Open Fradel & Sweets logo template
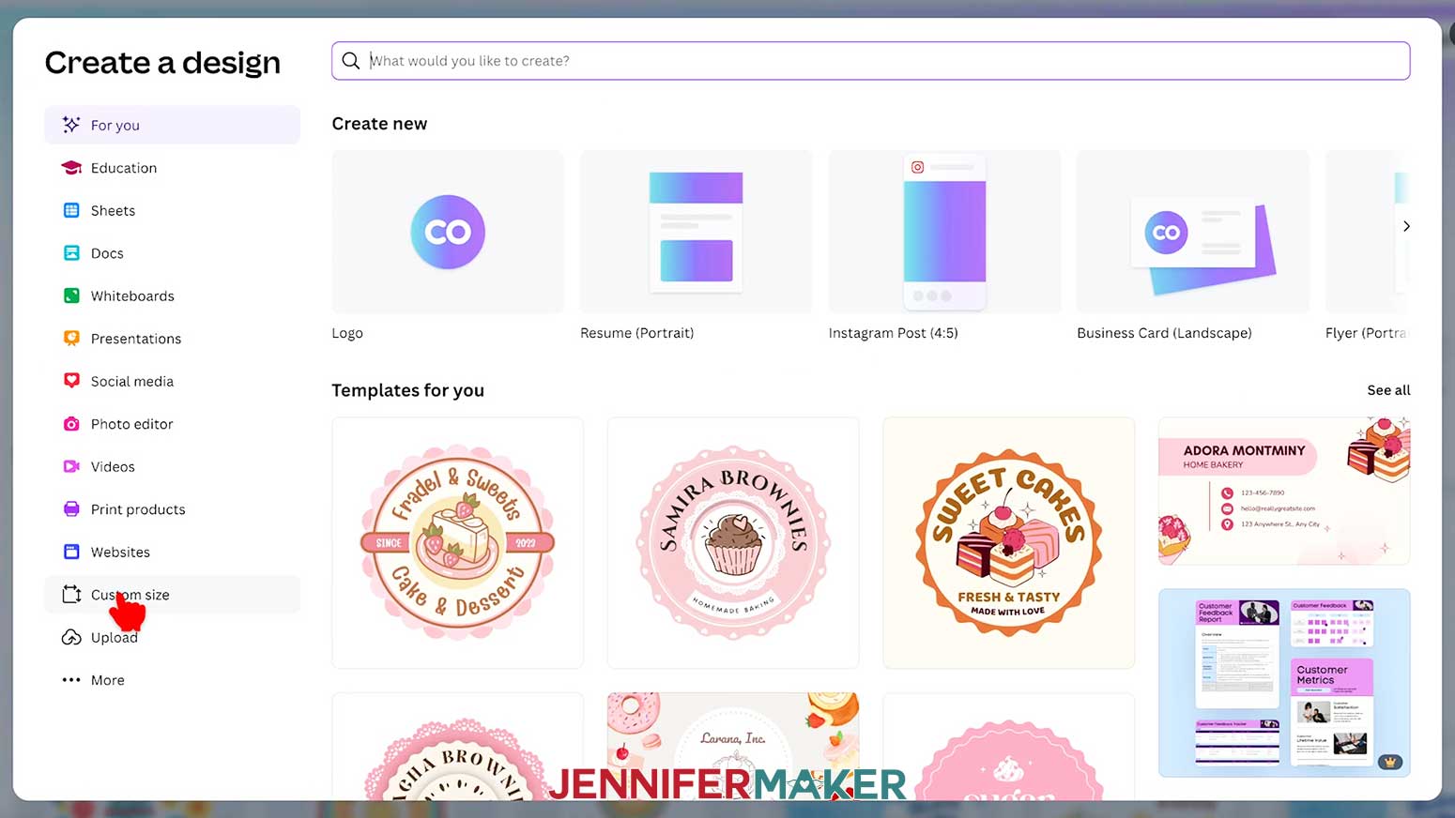This screenshot has width=1455, height=818. pyautogui.click(x=458, y=543)
